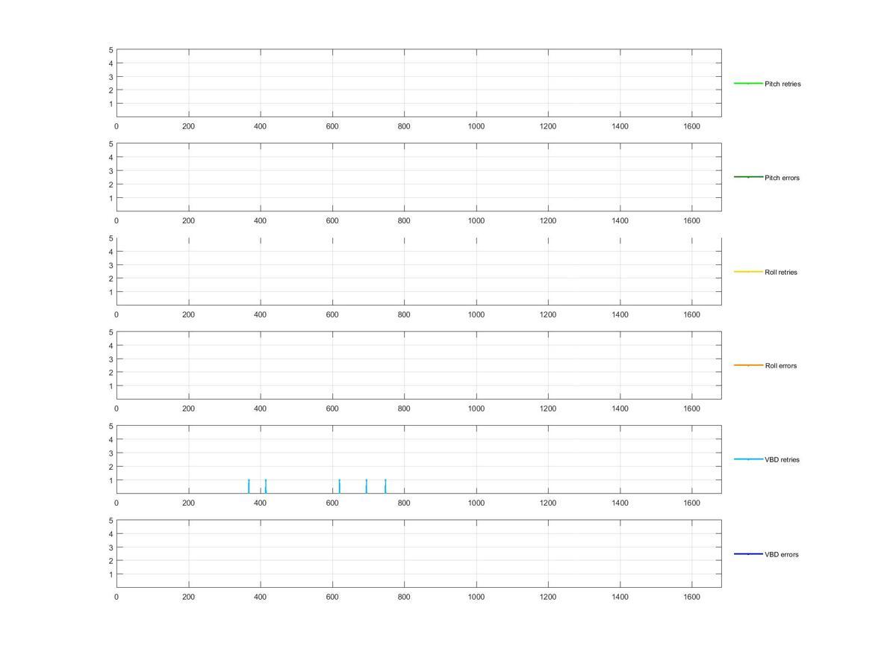Click the 1200 x-axis label under Roll errors plot
The height and width of the screenshot is (661, 896).
click(x=548, y=409)
